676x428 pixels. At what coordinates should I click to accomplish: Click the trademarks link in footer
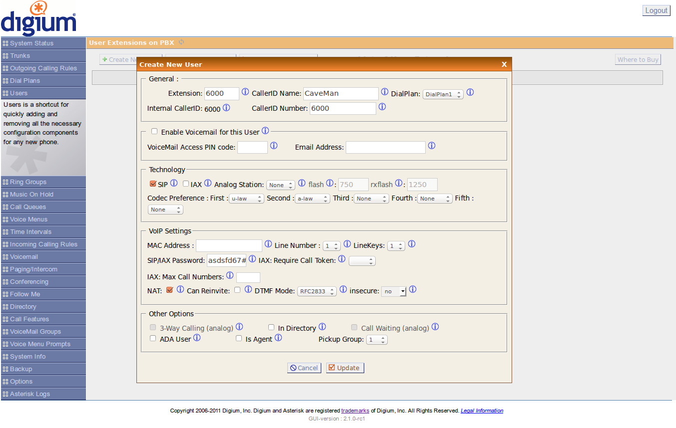tap(355, 411)
